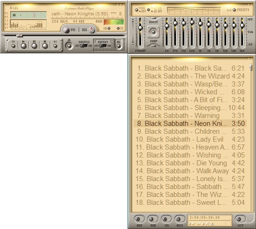Click the Balance knob
Image resolution: width=256 pixels, height=229 pixels.
pos(92,30)
